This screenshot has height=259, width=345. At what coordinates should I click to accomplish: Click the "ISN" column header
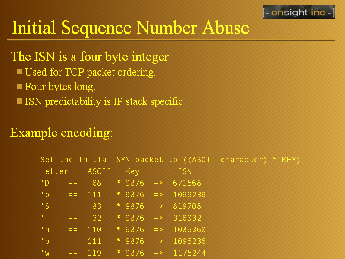tap(185, 171)
